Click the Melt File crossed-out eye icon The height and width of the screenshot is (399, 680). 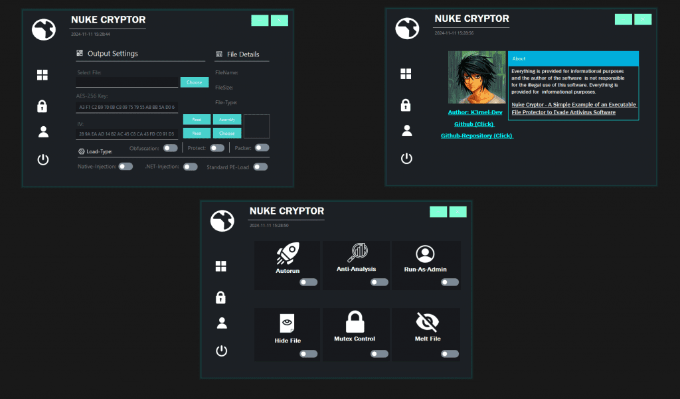point(427,323)
